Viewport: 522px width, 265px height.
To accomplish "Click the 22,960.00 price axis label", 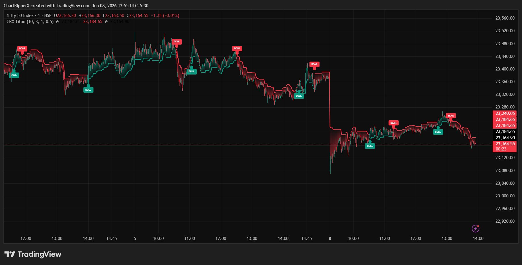I will tap(505, 209).
